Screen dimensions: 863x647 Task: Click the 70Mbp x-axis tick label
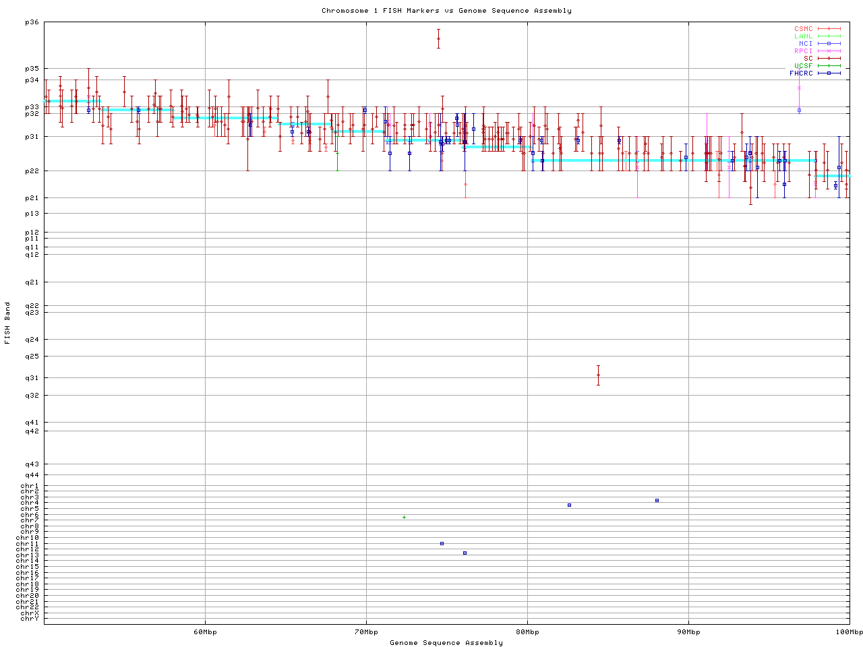tap(366, 631)
